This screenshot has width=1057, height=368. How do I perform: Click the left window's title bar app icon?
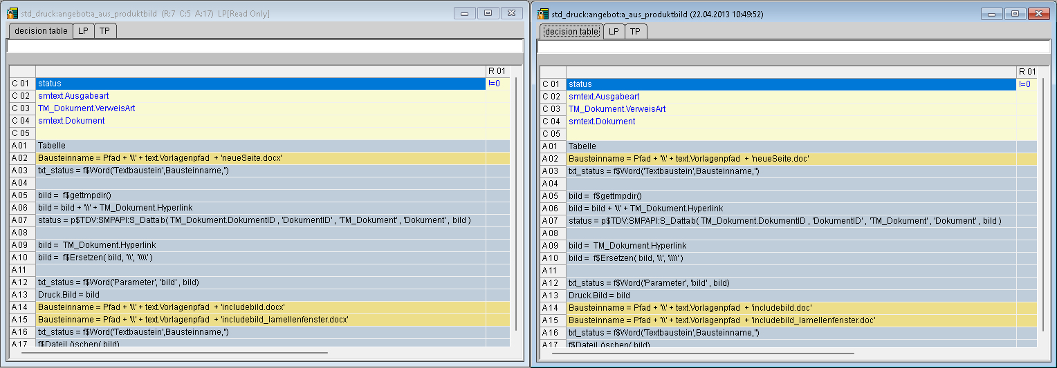pyautogui.click(x=12, y=13)
